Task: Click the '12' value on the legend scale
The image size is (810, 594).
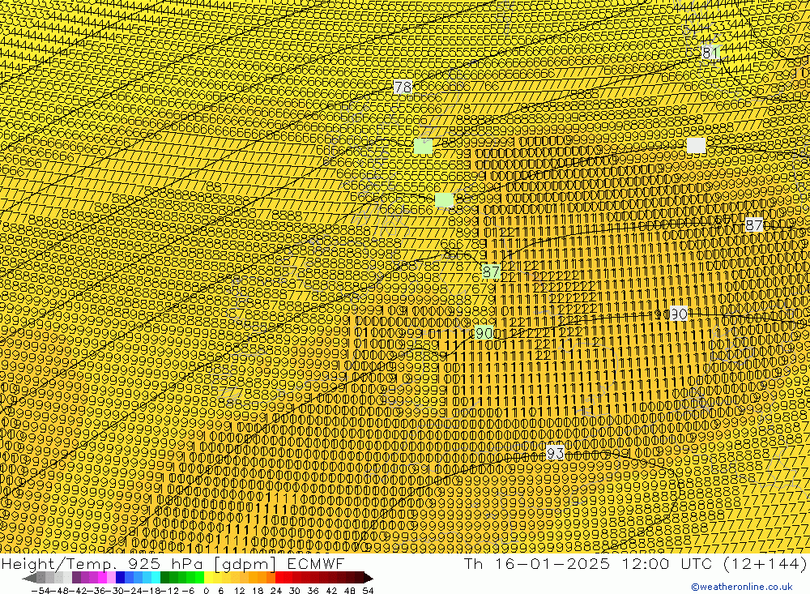Action: 239,590
